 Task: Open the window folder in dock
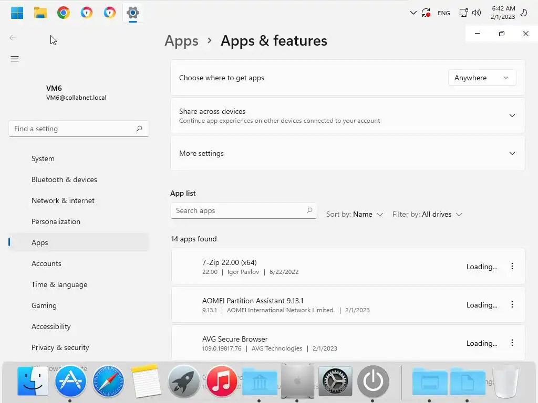pos(430,381)
